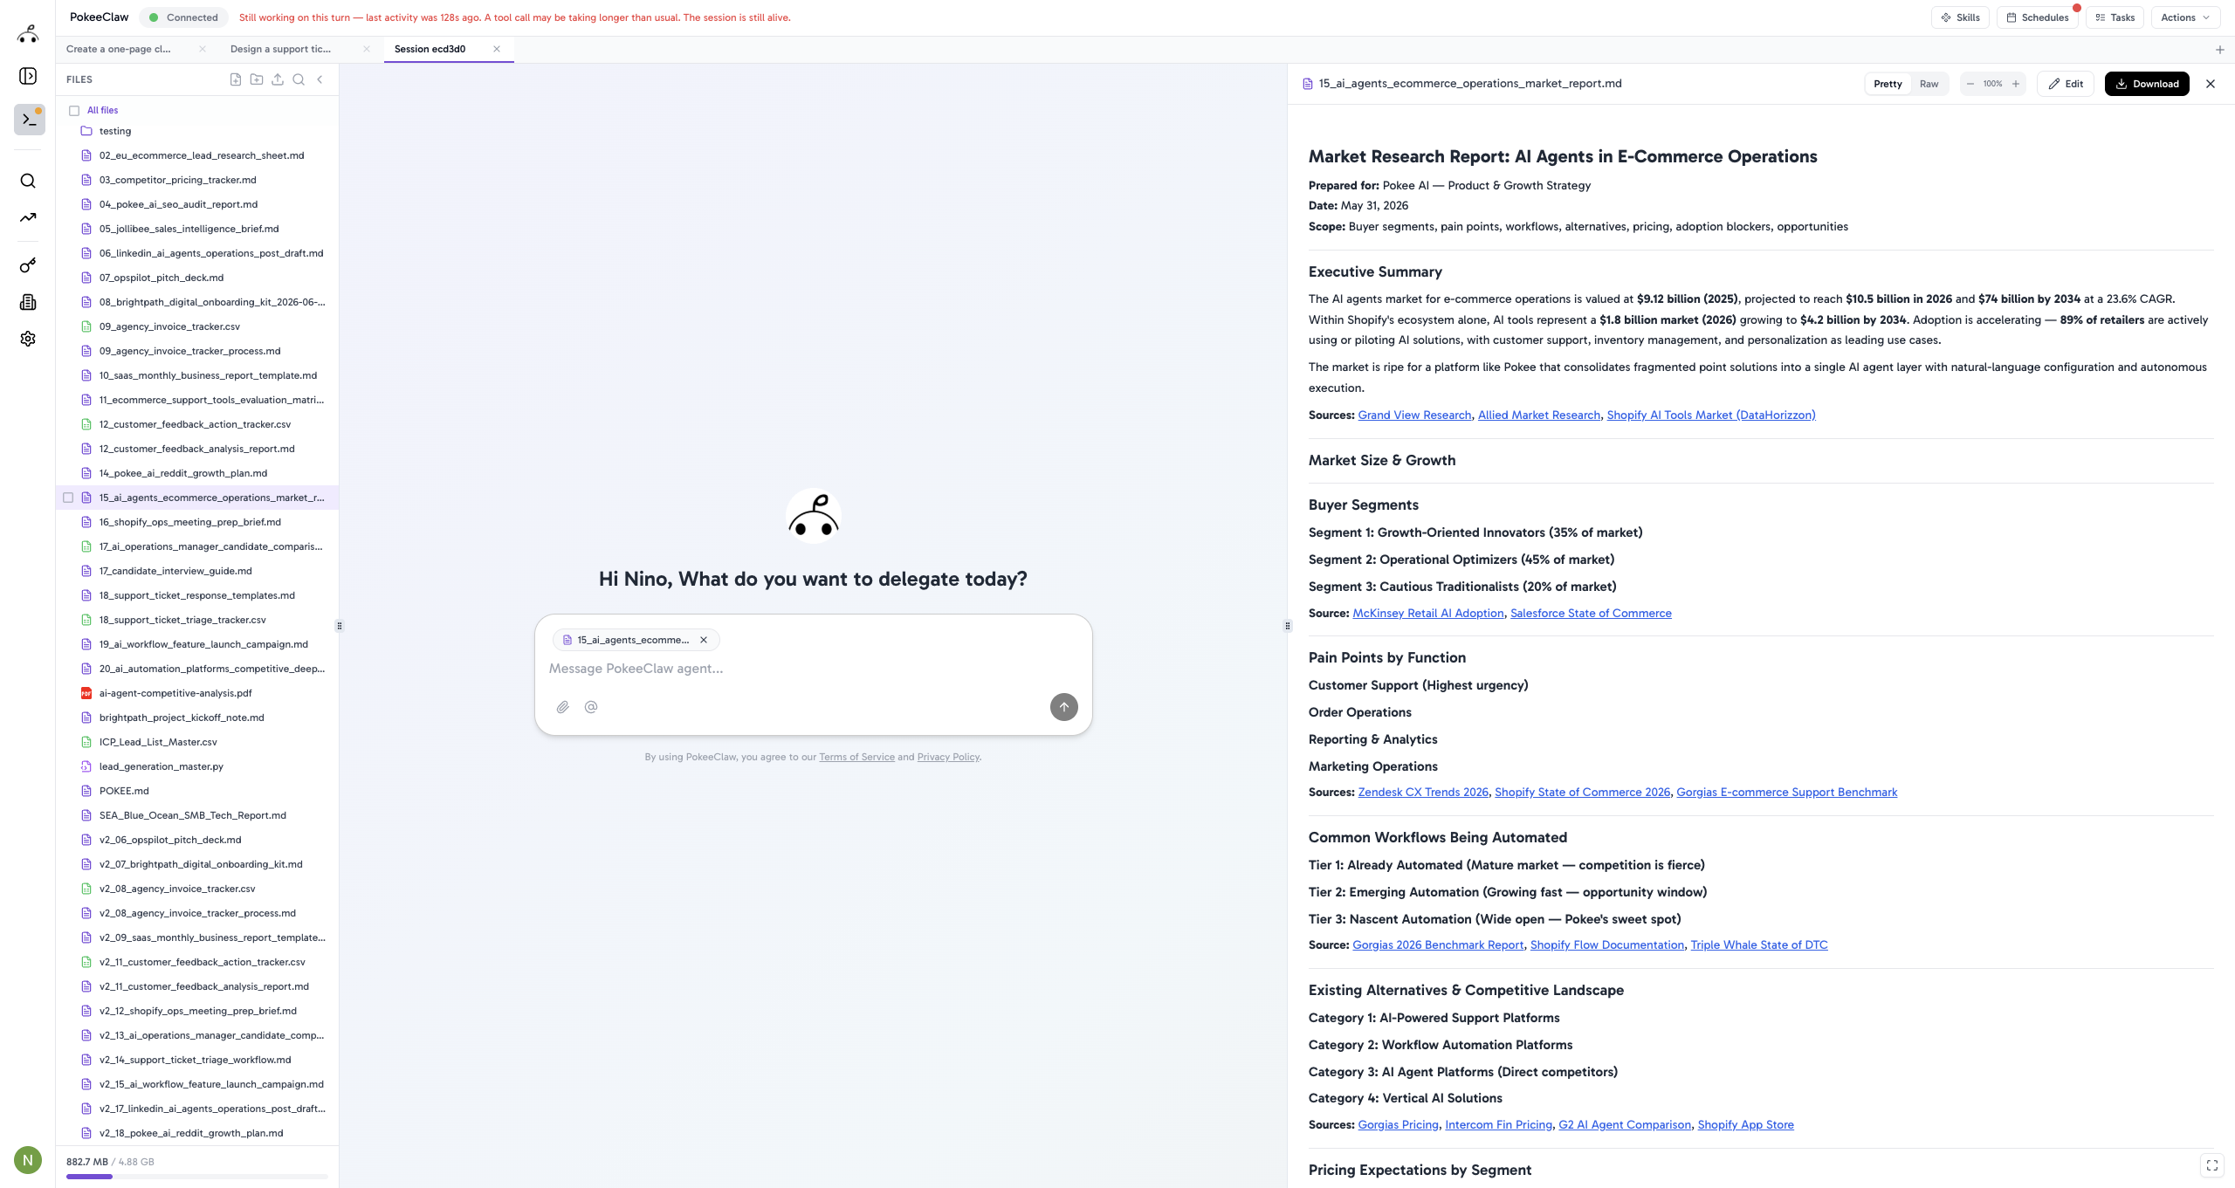Tick the All files checkbox
Image resolution: width=2235 pixels, height=1188 pixels.
[74, 111]
